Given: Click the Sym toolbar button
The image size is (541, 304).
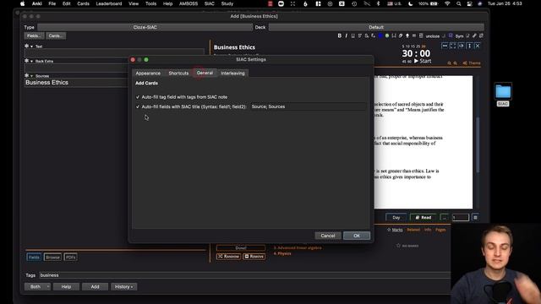Looking at the screenshot, I should click(x=459, y=35).
